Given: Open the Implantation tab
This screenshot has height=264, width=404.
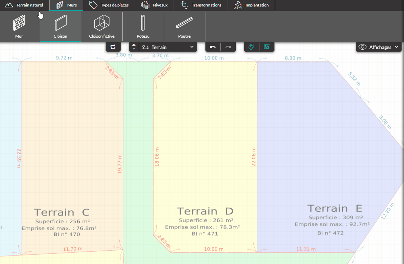Looking at the screenshot, I should (x=252, y=5).
